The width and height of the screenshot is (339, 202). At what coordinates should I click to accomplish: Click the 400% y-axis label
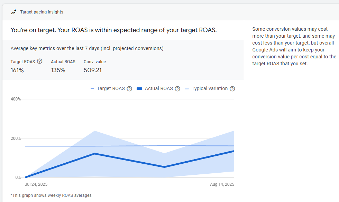(x=16, y=99)
